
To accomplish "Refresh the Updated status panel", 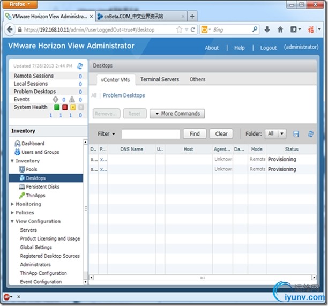I will (80, 66).
